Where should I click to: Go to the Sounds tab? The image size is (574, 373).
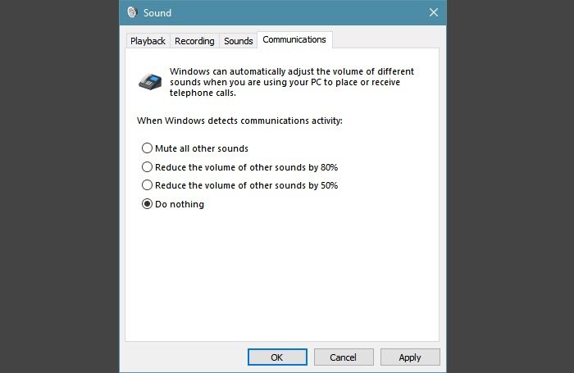point(238,41)
